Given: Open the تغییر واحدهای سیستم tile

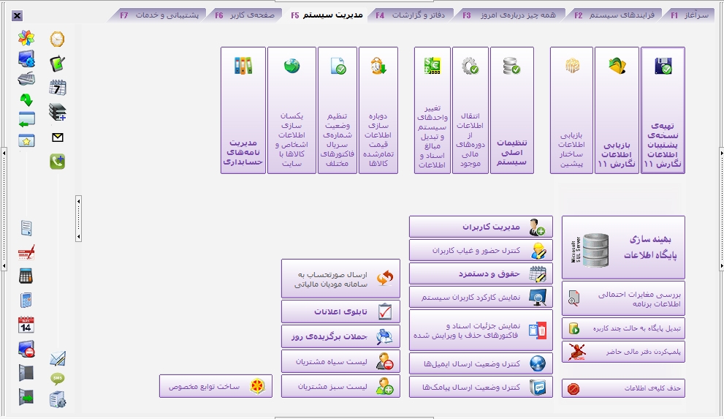Looking at the screenshot, I should click(433, 110).
